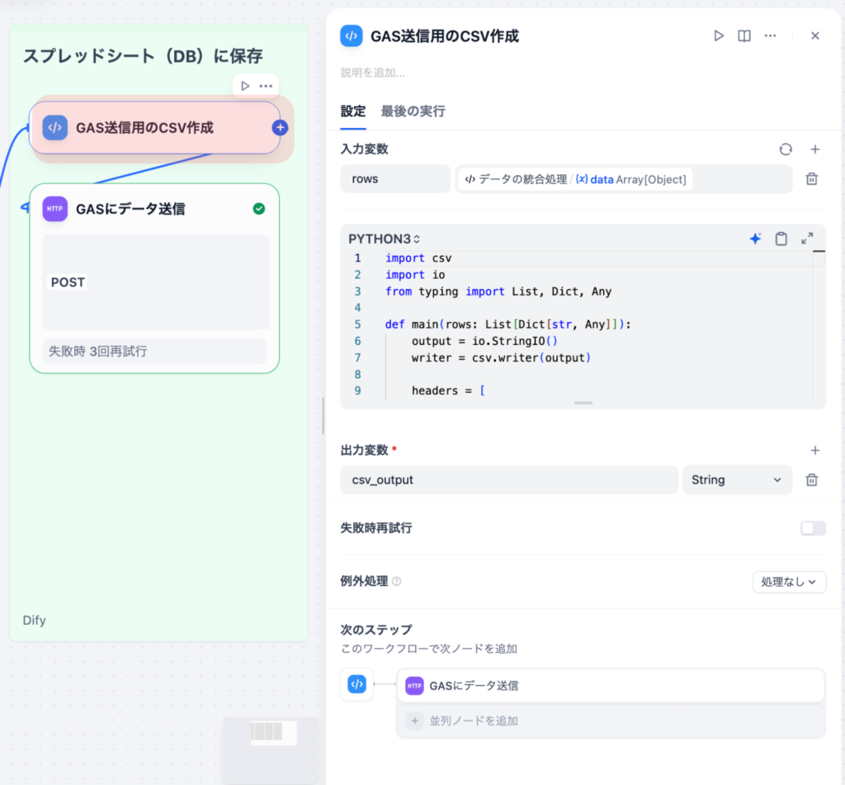The image size is (845, 785).
Task: Add a new input variable with the plus icon
Action: point(814,149)
